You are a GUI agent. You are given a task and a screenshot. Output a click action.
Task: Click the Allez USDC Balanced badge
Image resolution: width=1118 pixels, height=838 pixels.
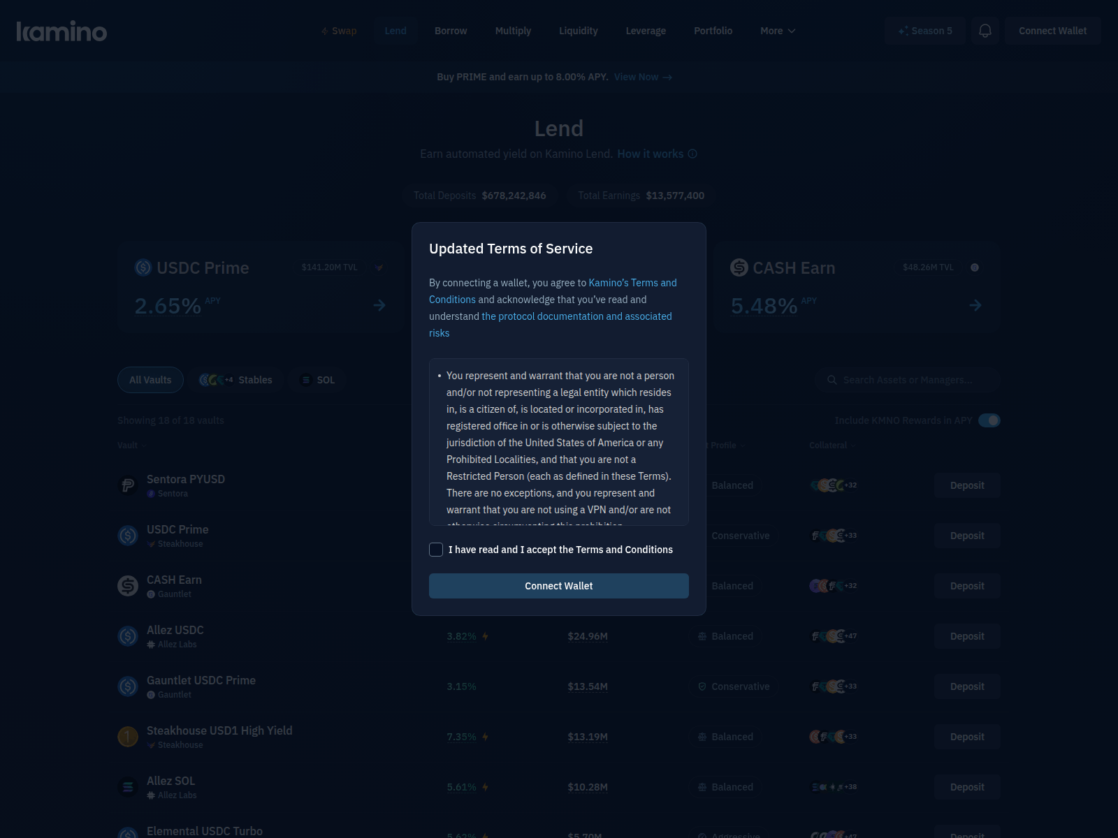[725, 636]
